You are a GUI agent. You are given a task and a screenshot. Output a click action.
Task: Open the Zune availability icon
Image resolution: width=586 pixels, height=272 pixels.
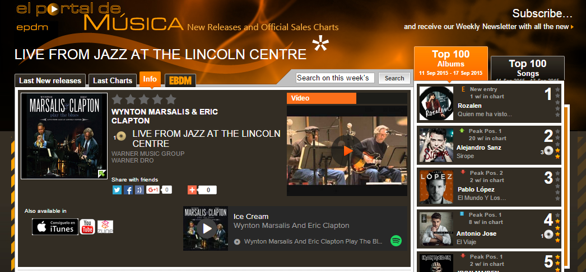tap(105, 227)
